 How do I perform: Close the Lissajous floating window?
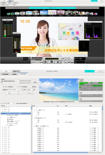tap(89, 40)
